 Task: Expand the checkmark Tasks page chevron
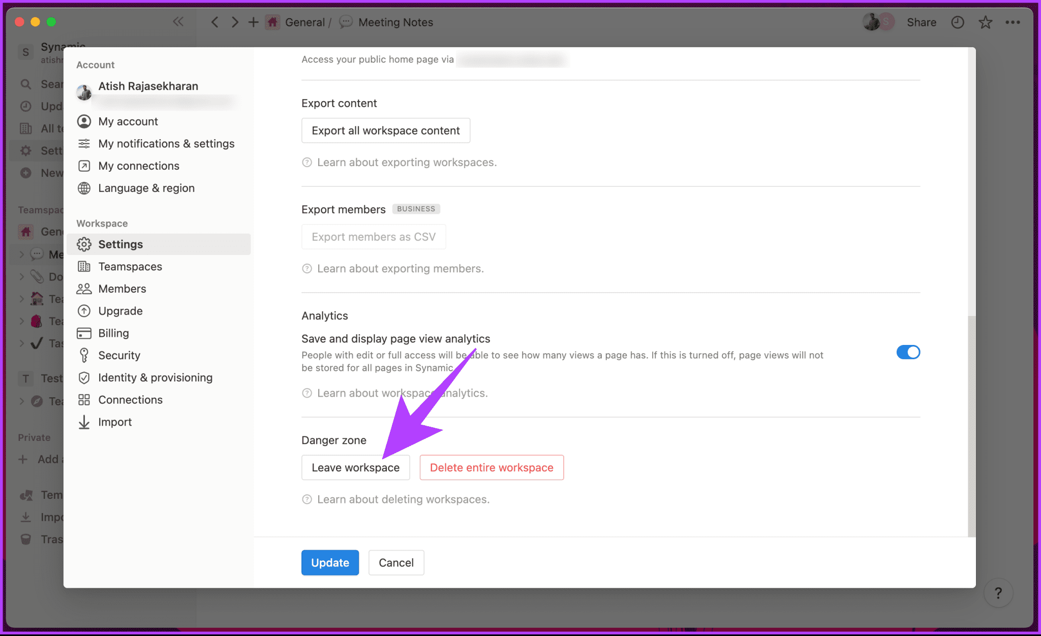(21, 343)
